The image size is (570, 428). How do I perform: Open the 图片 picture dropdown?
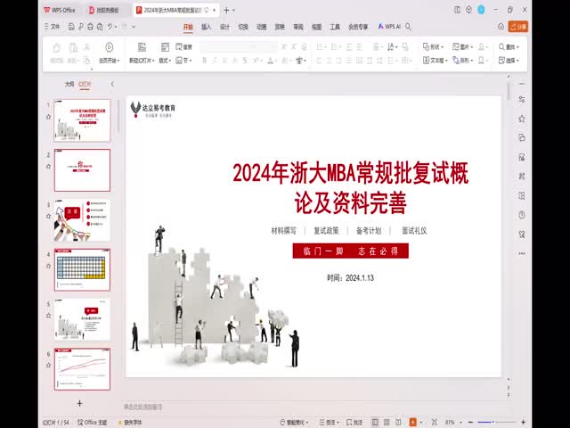[462, 47]
